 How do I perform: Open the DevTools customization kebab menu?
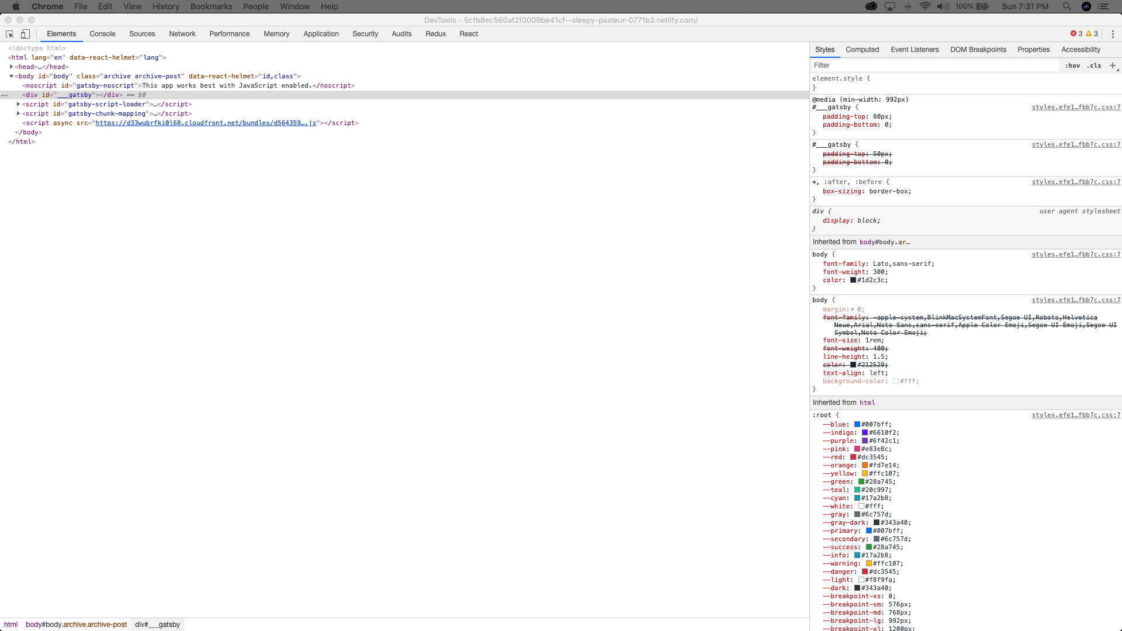(1113, 34)
